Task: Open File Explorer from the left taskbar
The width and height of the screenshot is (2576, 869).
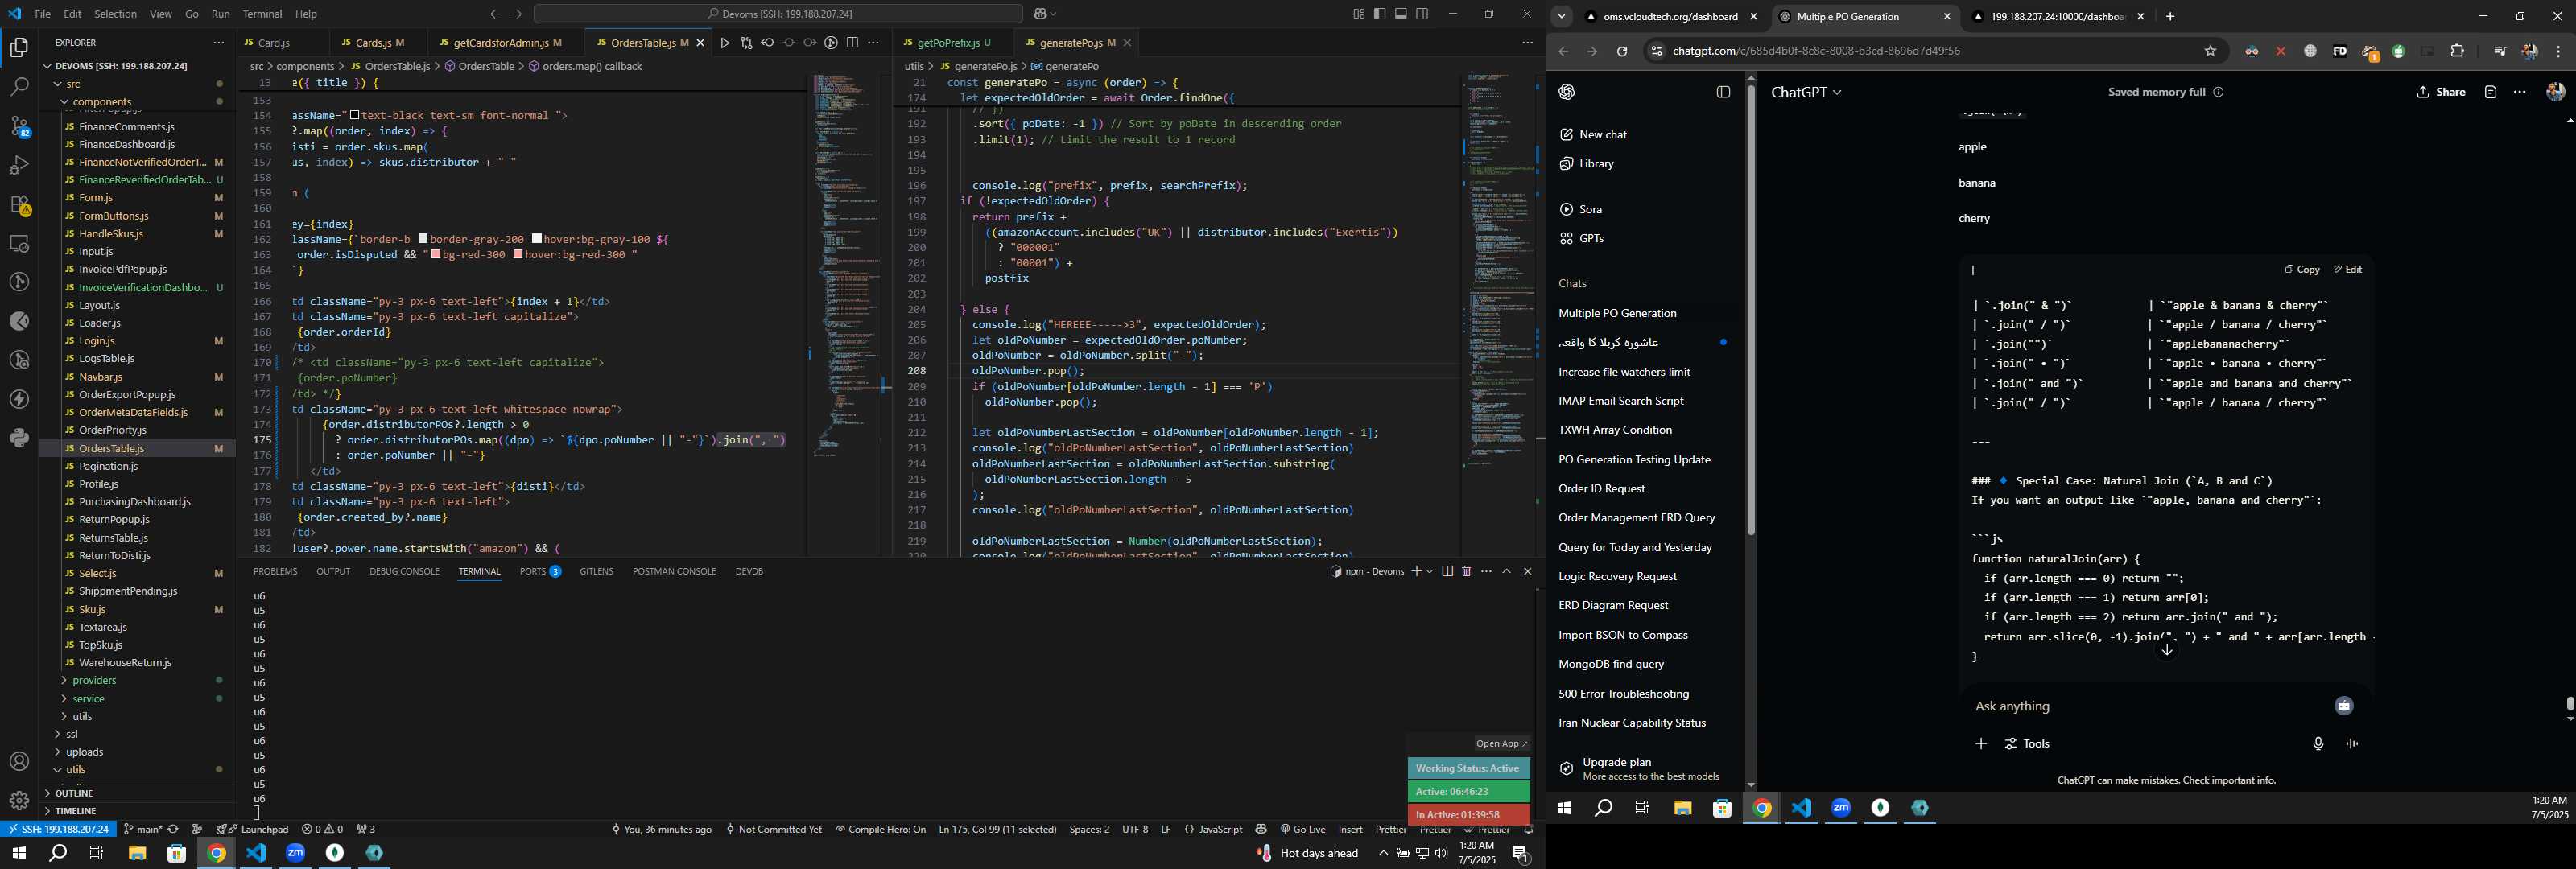Action: click(137, 853)
